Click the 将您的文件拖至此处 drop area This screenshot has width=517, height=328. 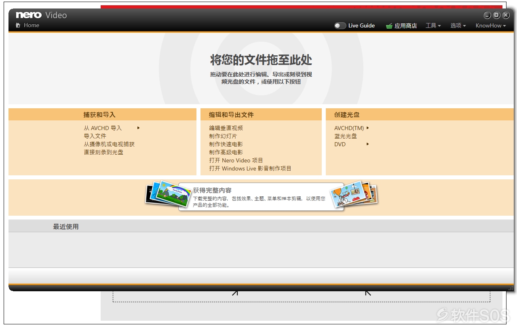(x=261, y=68)
